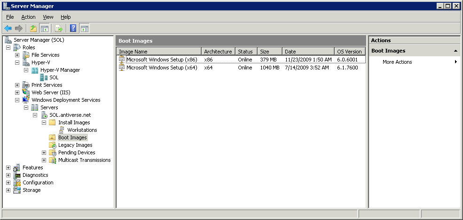Click the Workstations image group icon
Image resolution: width=463 pixels, height=220 pixels.
point(62,130)
